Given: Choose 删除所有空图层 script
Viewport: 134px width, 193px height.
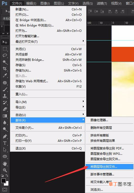Looking at the screenshot, I should 110,128.
